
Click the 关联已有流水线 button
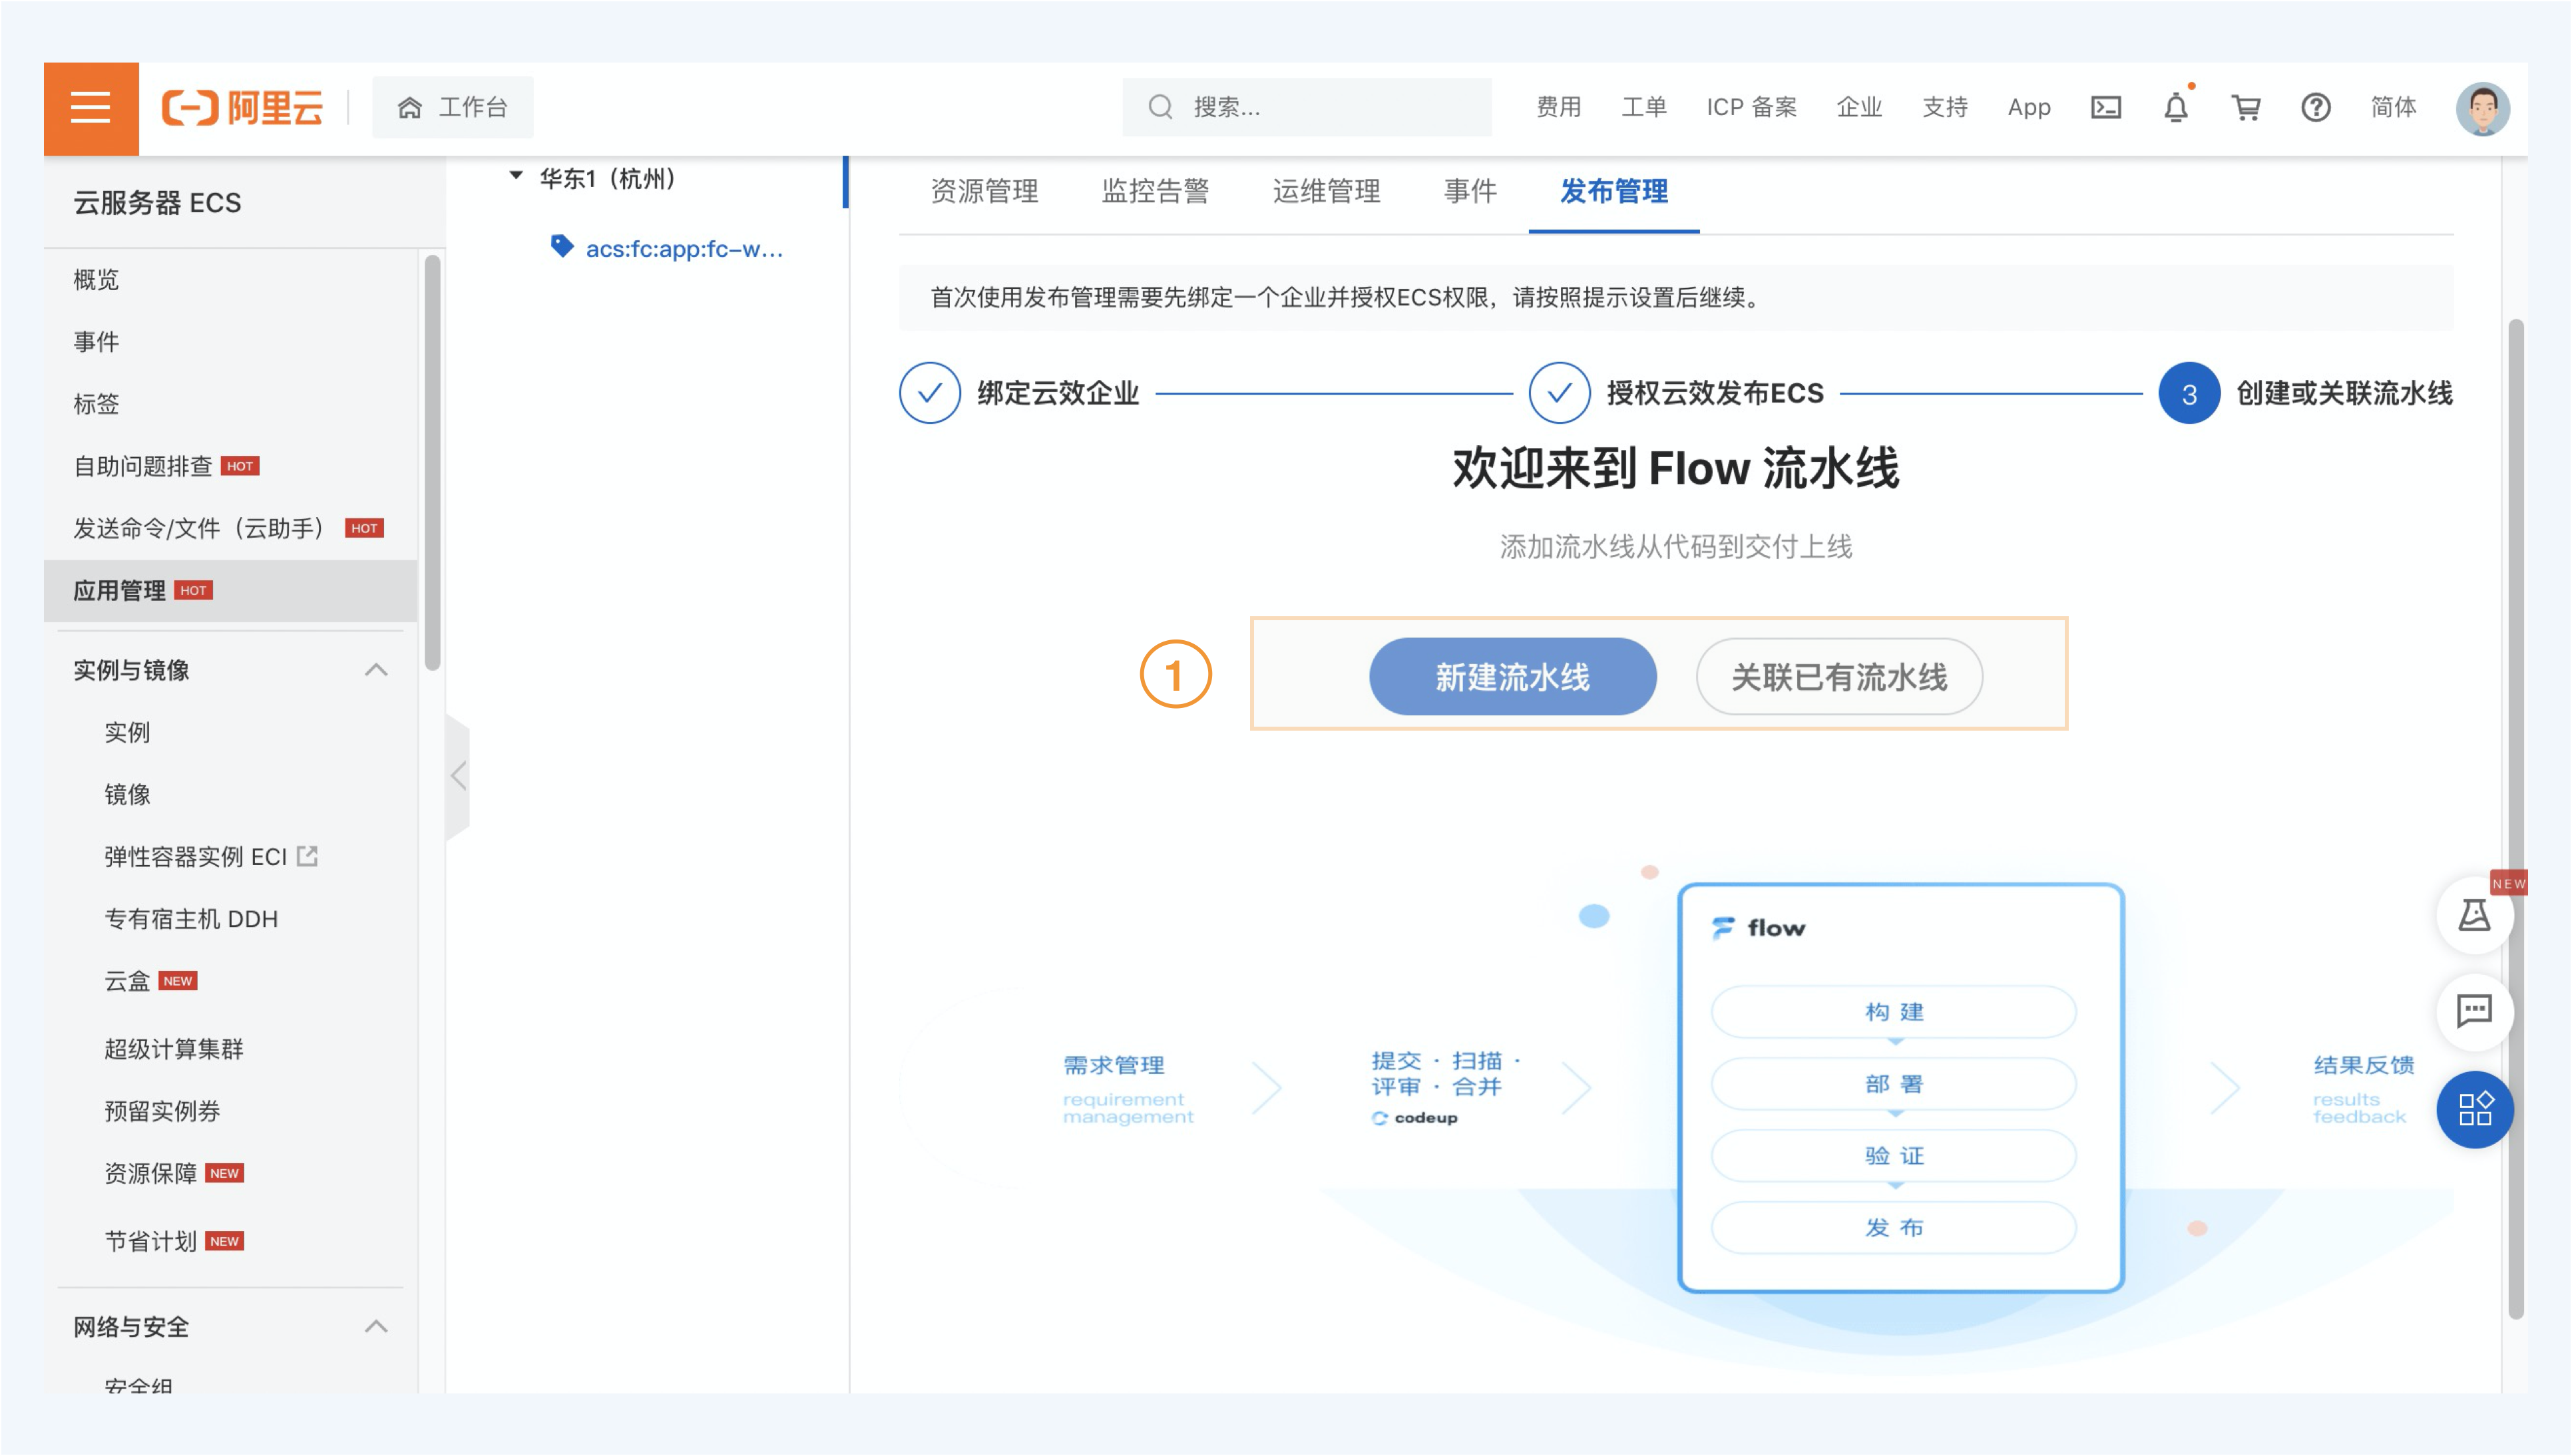tap(1839, 677)
